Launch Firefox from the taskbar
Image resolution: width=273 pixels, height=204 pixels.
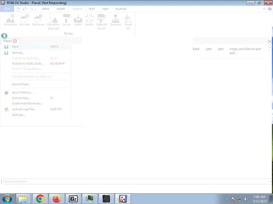click(x=57, y=199)
